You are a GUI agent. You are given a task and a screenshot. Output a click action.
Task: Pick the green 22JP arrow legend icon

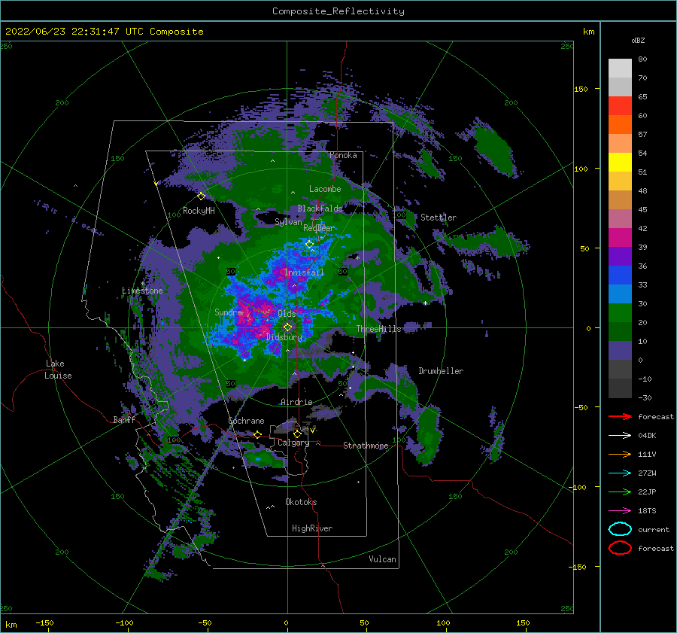click(x=620, y=491)
